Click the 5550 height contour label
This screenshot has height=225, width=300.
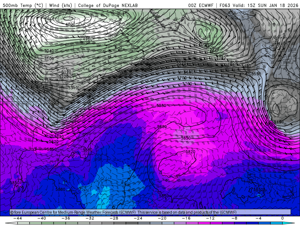(x=256, y=73)
